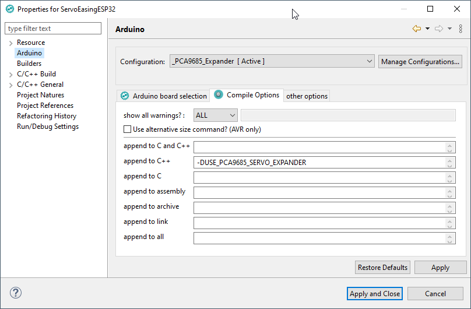The width and height of the screenshot is (471, 309).
Task: Click the append to C++ input field
Action: (x=321, y=163)
